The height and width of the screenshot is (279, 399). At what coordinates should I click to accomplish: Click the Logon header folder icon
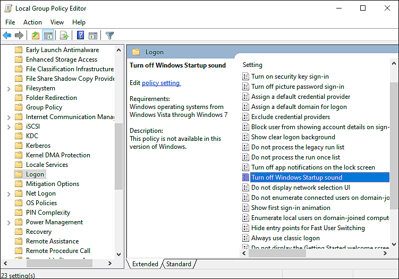(x=136, y=52)
